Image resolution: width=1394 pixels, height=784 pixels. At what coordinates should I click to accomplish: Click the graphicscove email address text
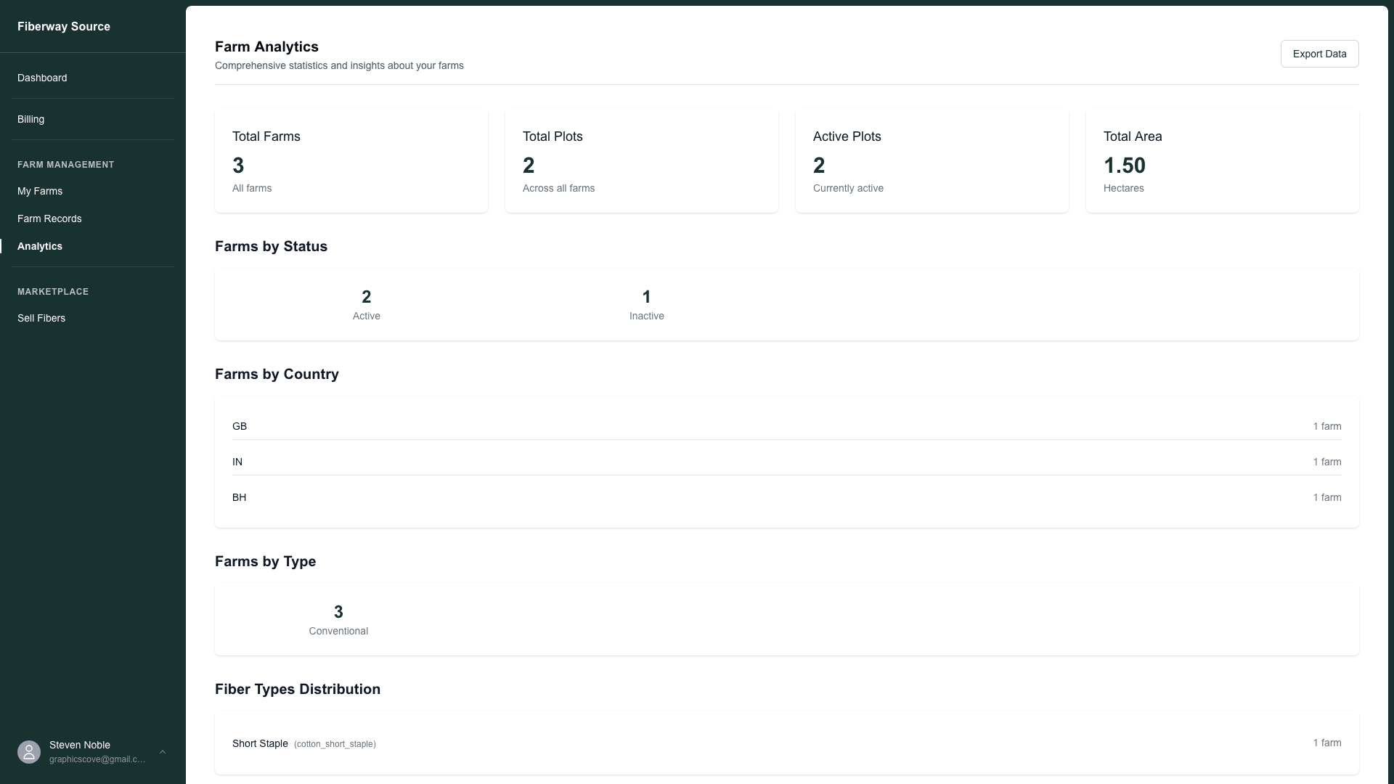tap(97, 759)
